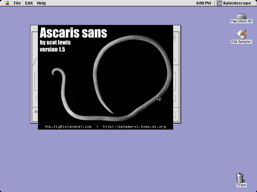Viewport: 257px width, 192px height.
Task: Open the File menu
Action: point(17,3)
